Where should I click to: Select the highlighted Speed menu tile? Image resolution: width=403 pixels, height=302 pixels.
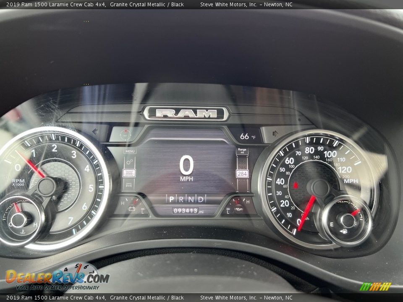(129, 173)
